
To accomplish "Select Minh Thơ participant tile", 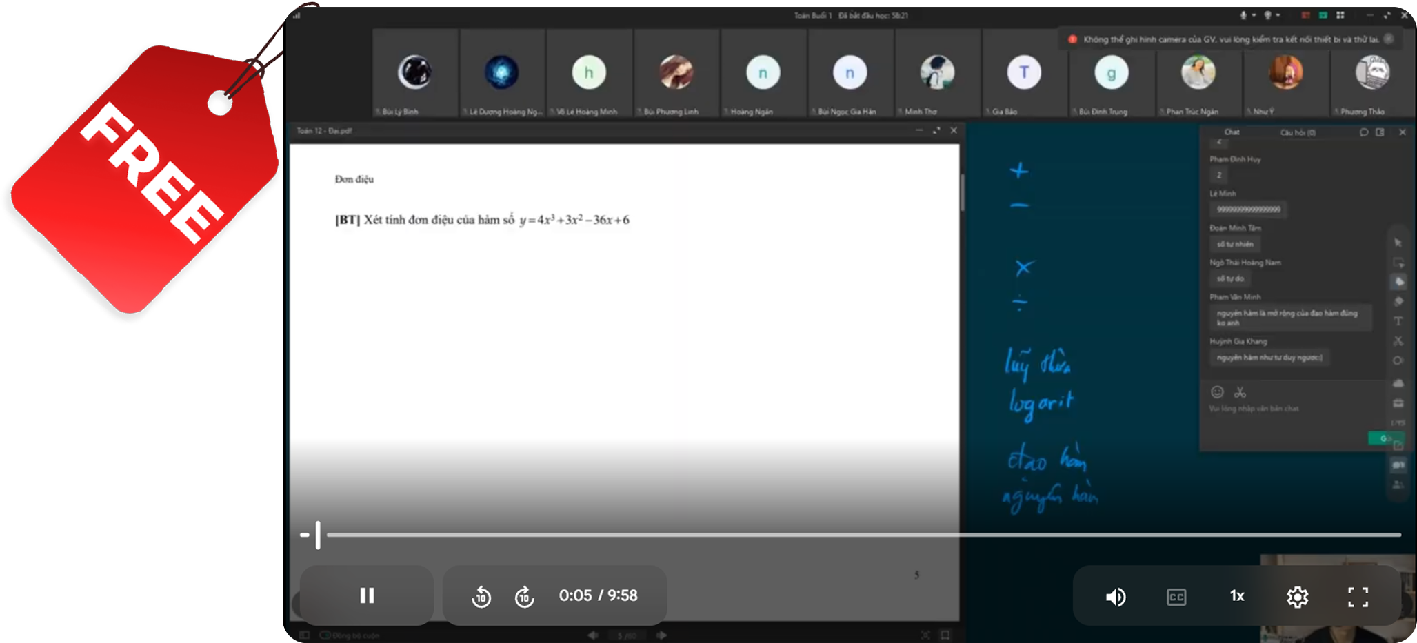I will click(938, 73).
